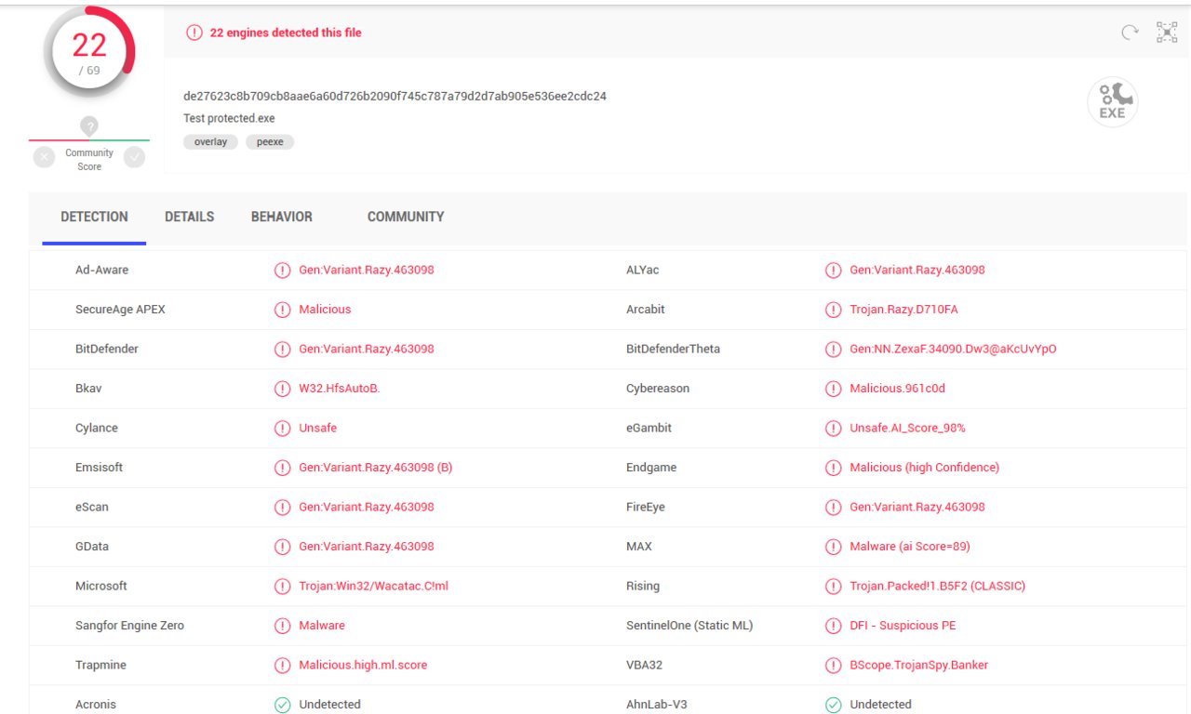Click Trapmine result Malicious.high.ml.score

(363, 666)
